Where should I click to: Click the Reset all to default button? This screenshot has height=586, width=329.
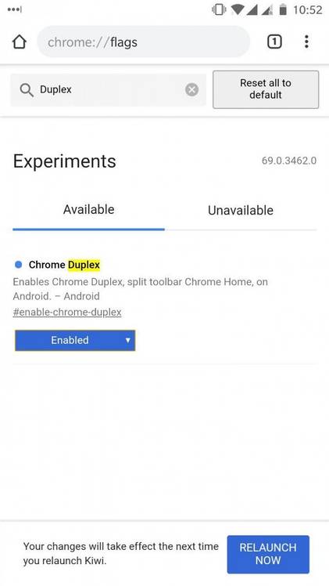coord(266,89)
